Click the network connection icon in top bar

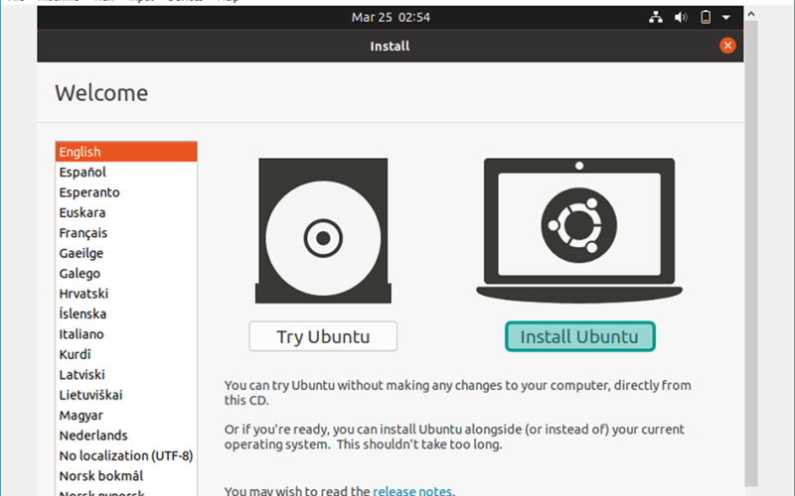(656, 17)
